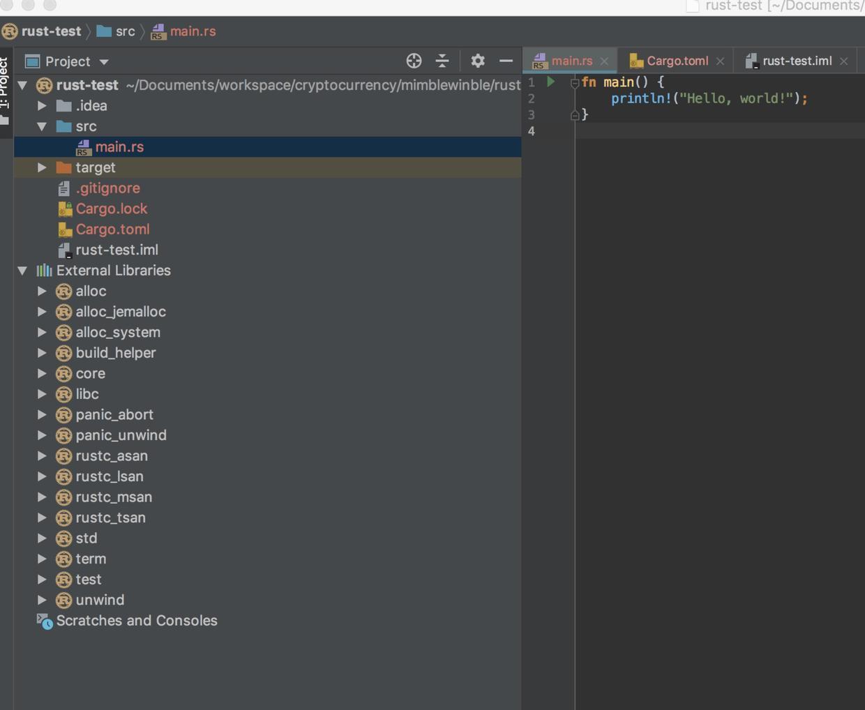Click the green Run gutter icon beside main
865x710 pixels.
(550, 82)
